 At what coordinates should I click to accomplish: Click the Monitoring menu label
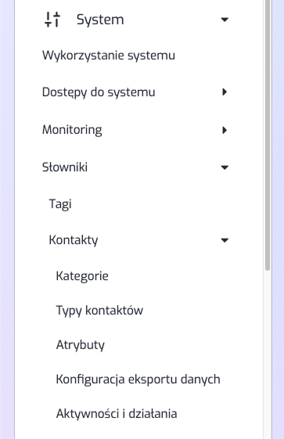tap(72, 130)
